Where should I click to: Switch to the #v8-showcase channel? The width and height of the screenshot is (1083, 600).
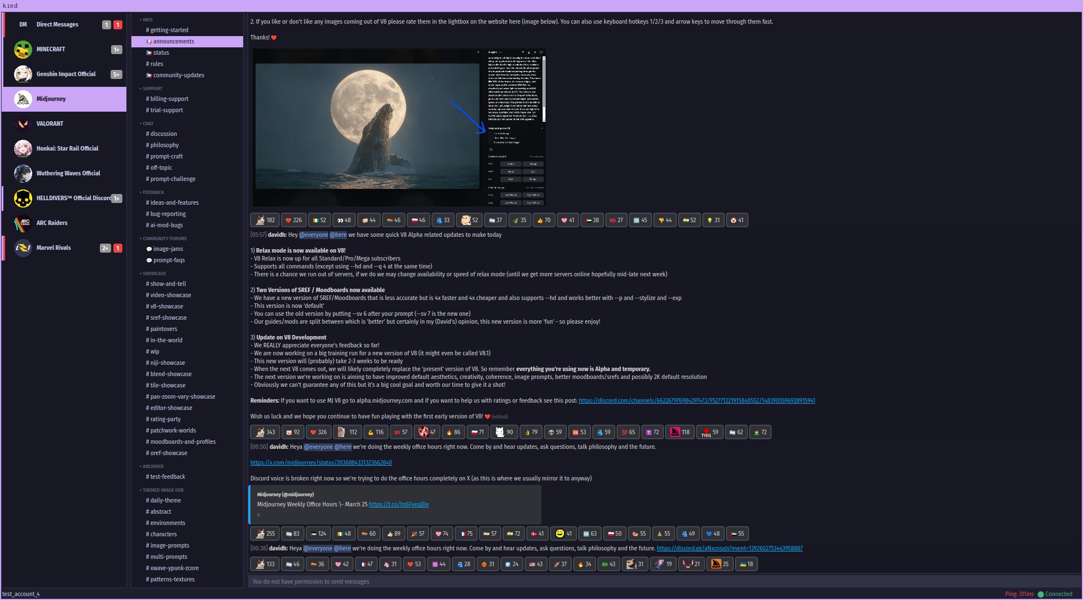(164, 306)
